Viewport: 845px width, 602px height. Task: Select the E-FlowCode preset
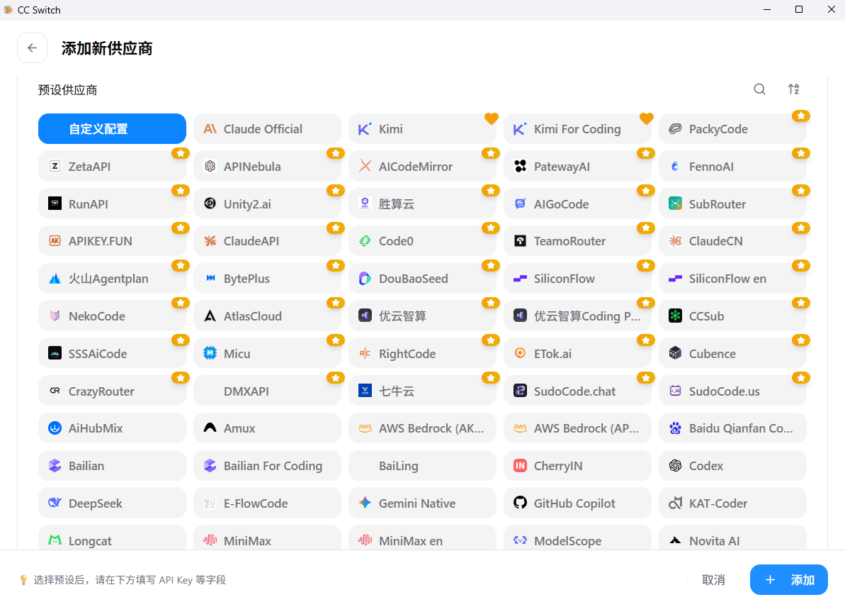267,503
